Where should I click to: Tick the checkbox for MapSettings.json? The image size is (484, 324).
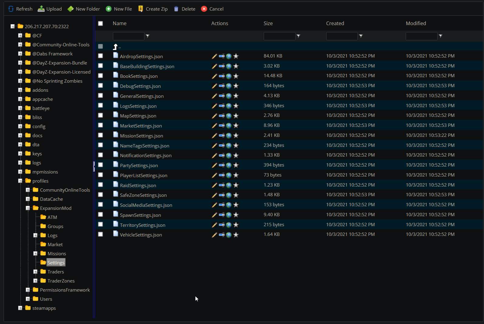[x=100, y=115]
